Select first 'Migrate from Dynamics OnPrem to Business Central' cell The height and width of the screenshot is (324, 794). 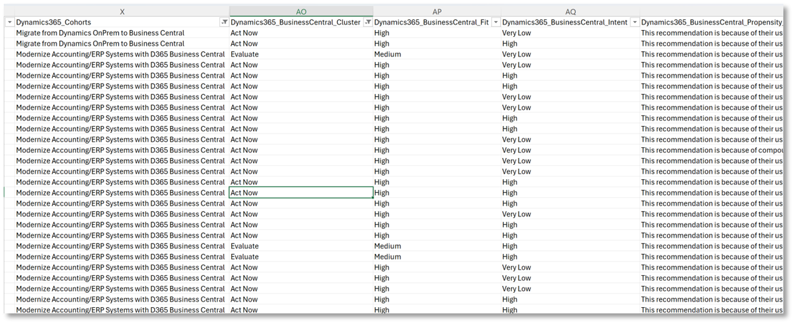[122, 33]
